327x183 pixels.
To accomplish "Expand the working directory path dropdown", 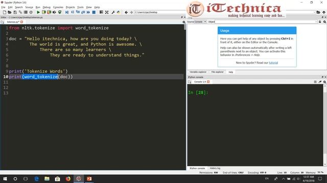I will click(314, 12).
